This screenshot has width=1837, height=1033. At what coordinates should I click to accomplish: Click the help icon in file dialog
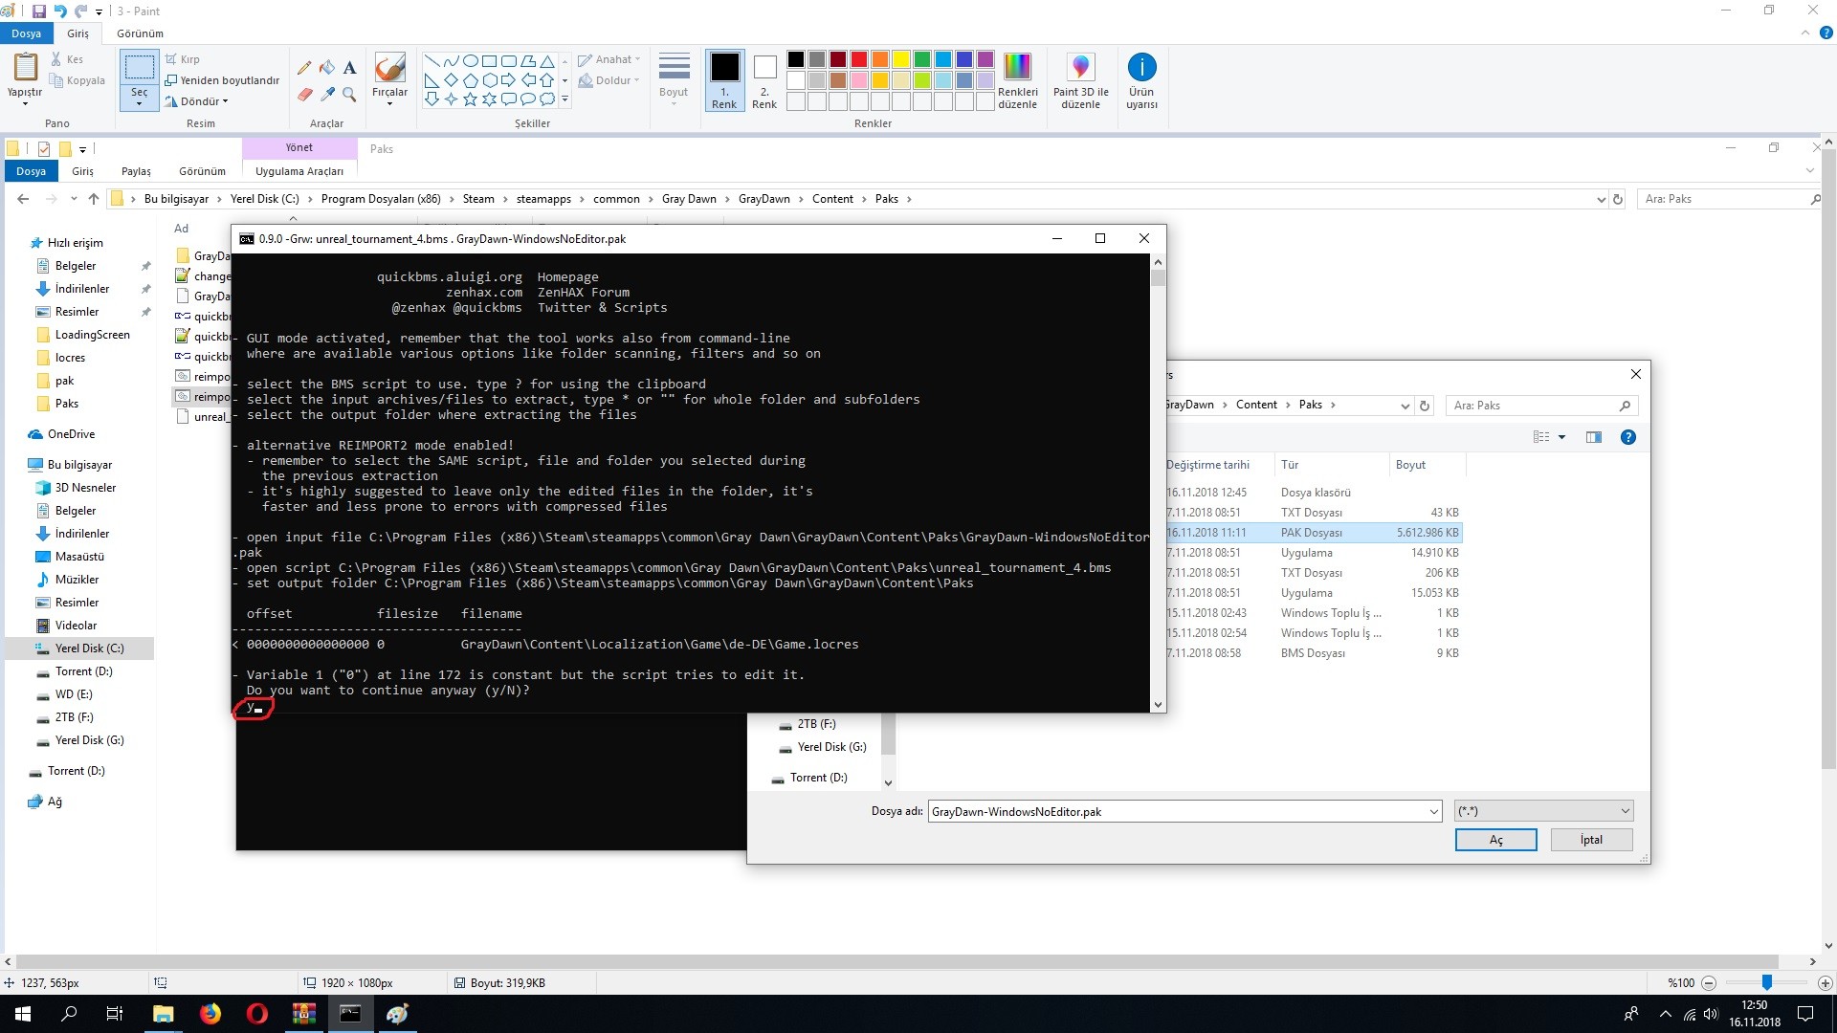click(1627, 437)
